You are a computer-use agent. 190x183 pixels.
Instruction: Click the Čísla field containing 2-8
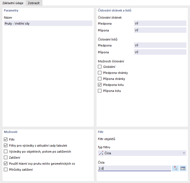point(134,169)
